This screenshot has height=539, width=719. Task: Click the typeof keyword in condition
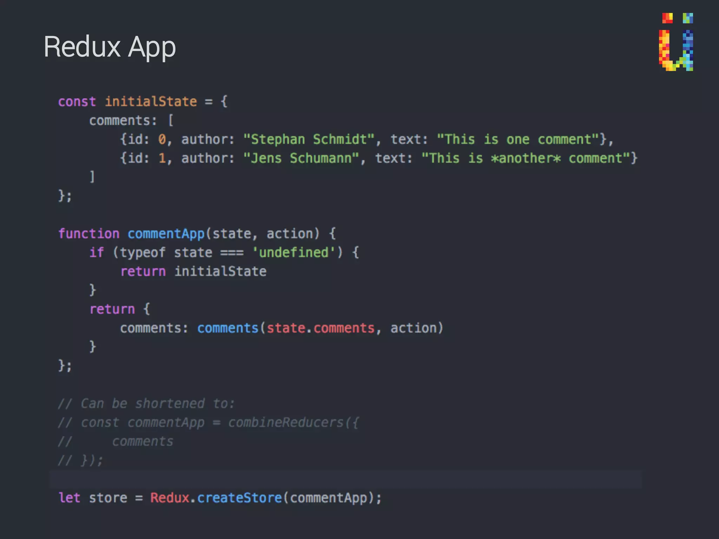point(143,253)
